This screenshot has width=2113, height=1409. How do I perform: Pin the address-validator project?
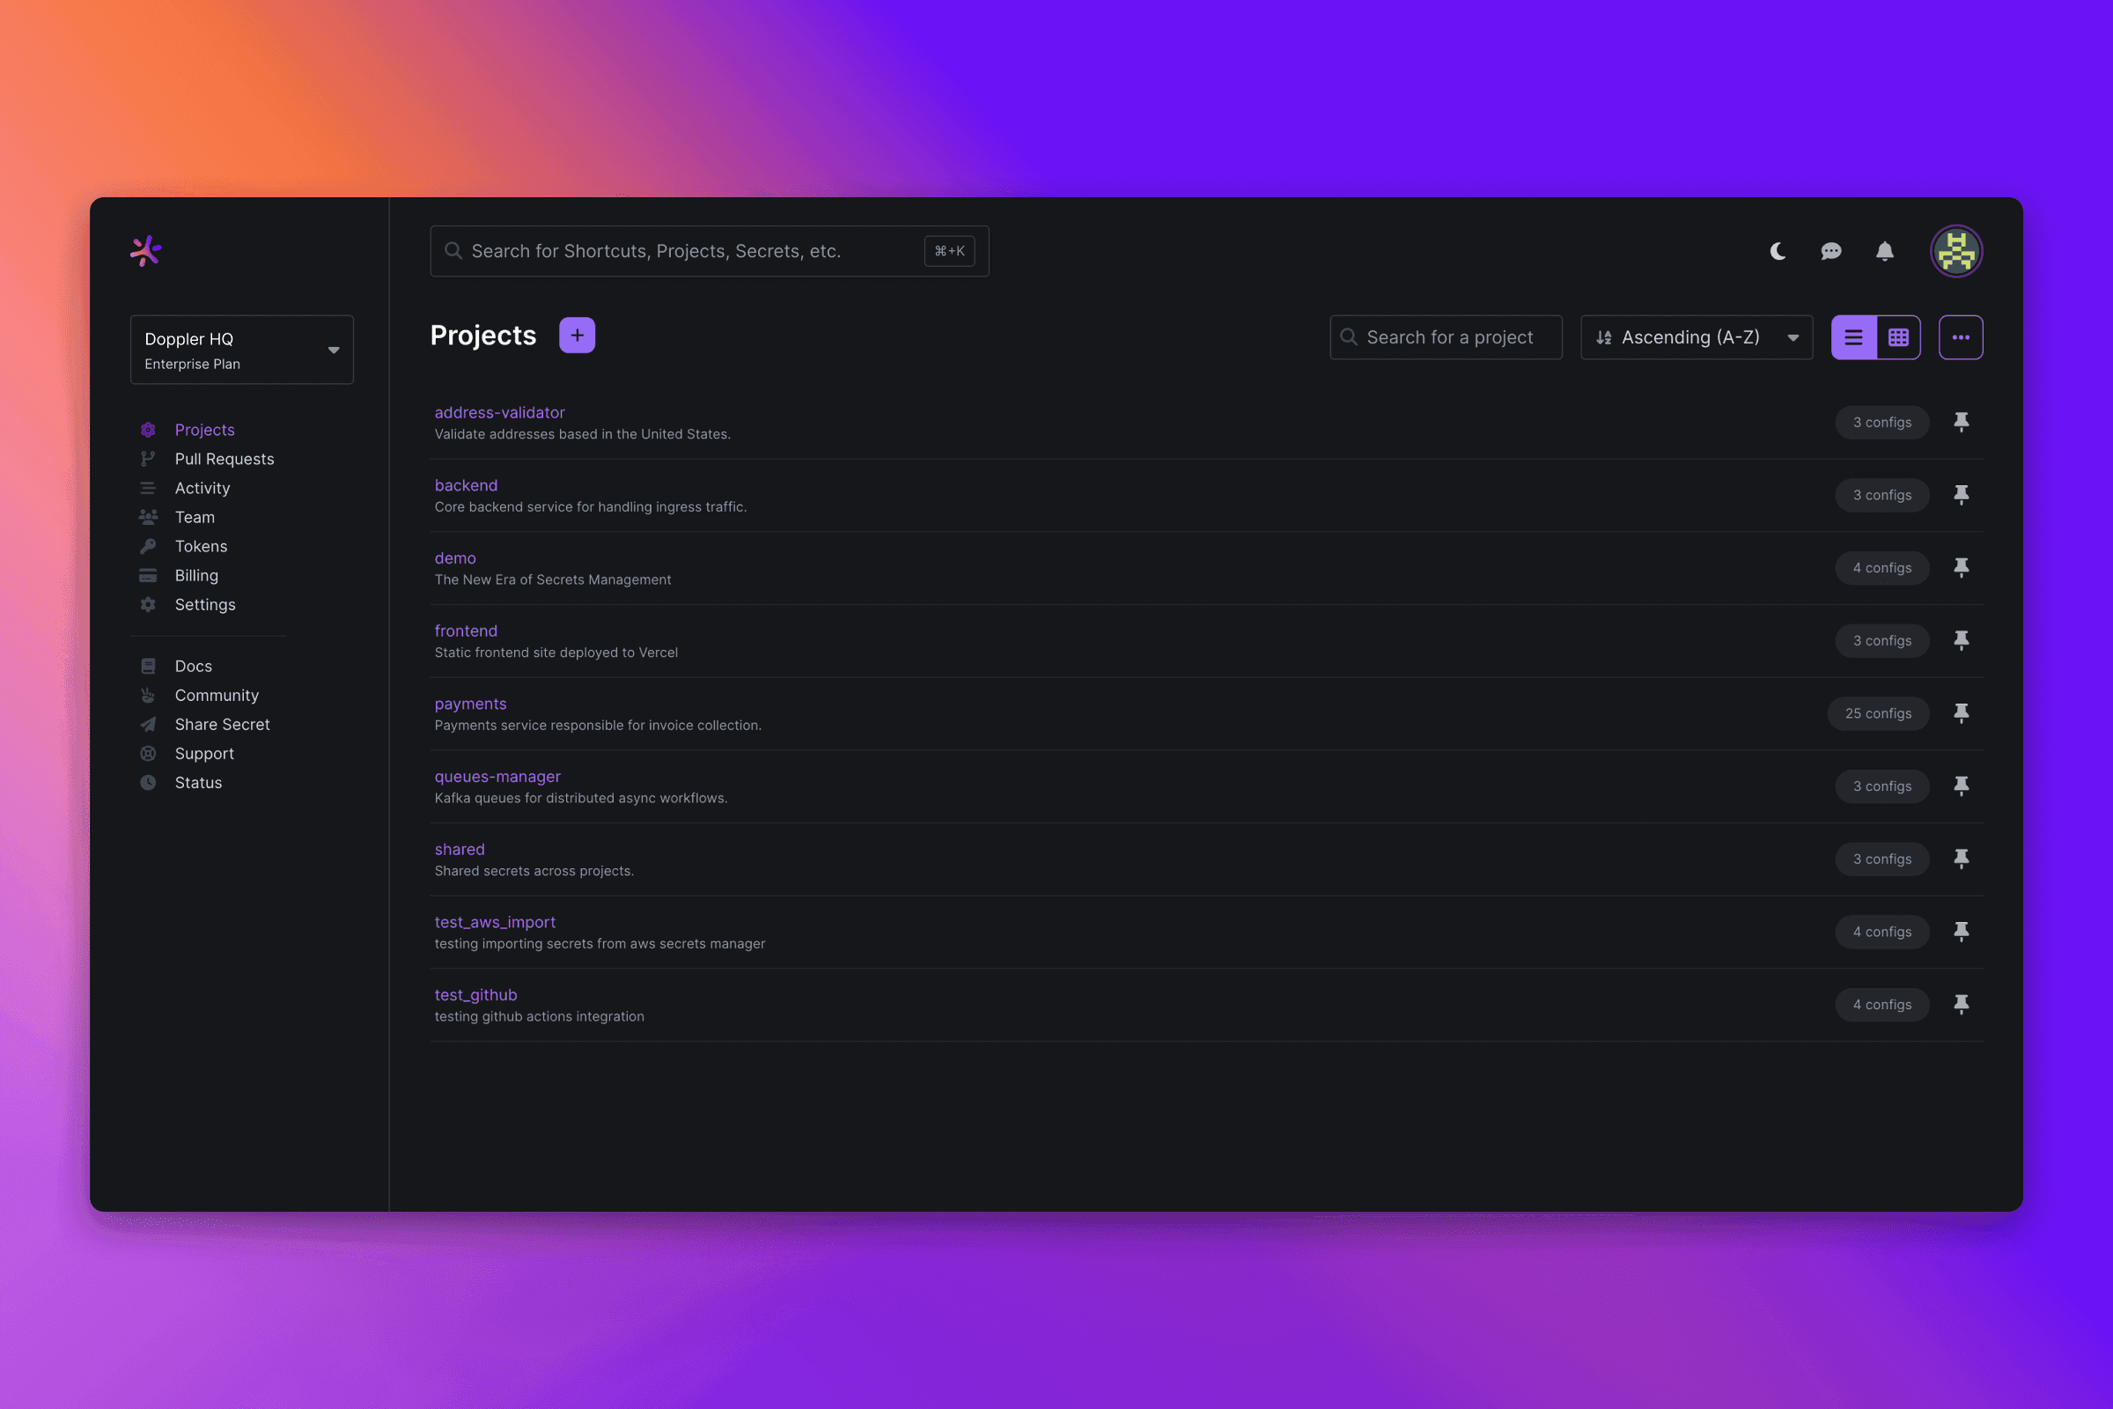pos(1962,423)
